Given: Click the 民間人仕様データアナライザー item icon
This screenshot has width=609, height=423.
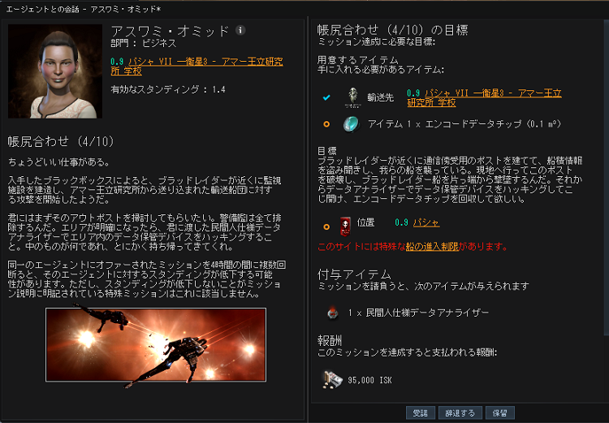Looking at the screenshot, I should point(332,313).
